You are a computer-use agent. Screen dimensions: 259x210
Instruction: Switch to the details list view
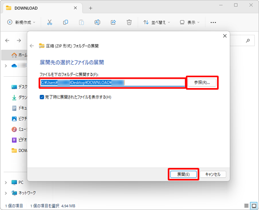coord(247,206)
